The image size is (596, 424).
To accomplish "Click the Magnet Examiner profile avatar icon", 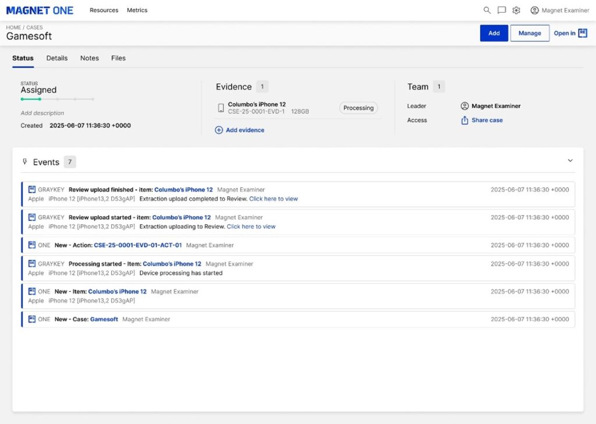I will point(534,10).
